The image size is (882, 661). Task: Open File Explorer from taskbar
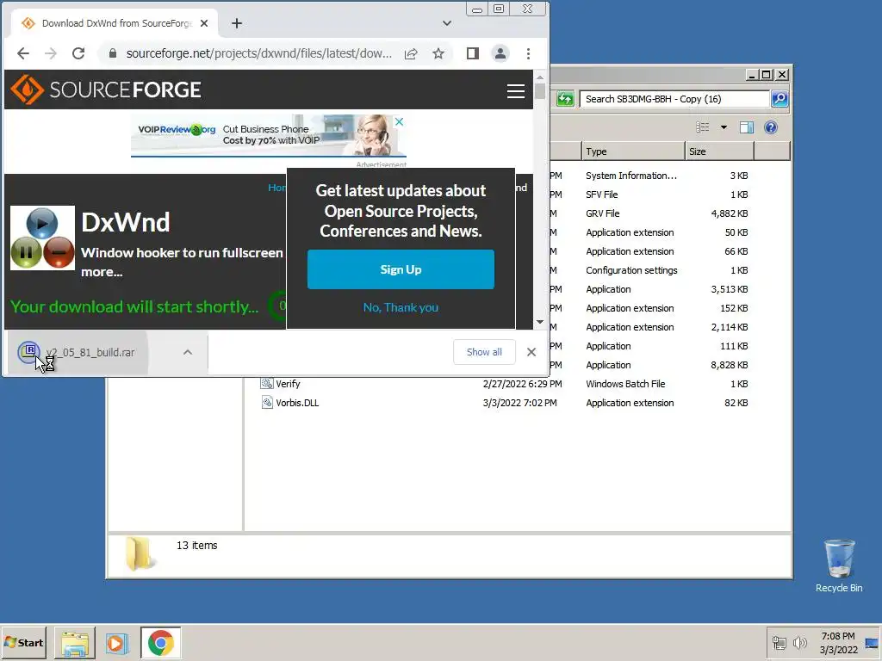(x=75, y=643)
